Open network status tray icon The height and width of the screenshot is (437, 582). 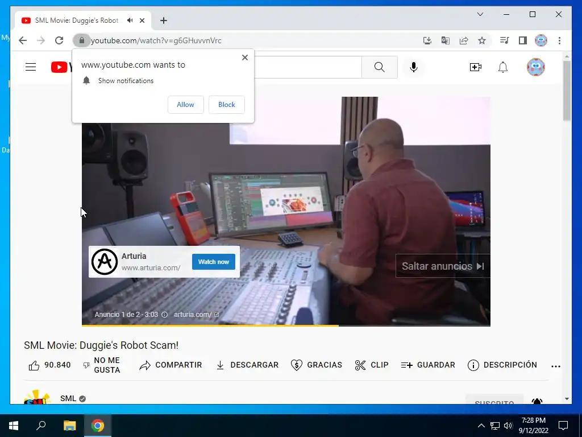495,426
